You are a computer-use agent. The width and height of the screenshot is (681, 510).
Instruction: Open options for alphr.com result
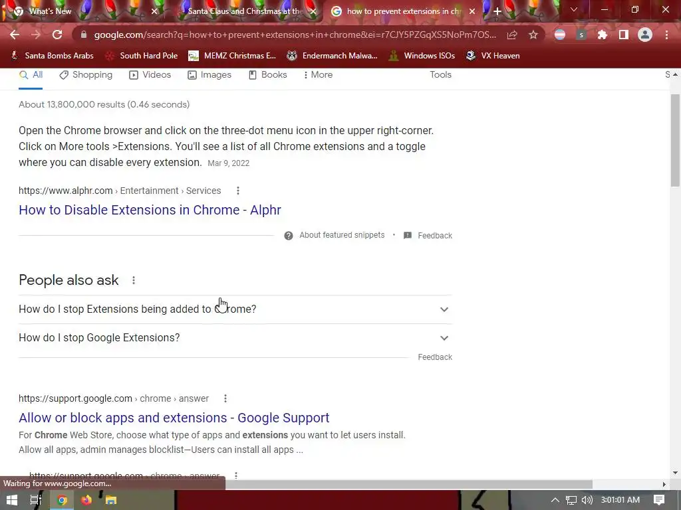238,191
